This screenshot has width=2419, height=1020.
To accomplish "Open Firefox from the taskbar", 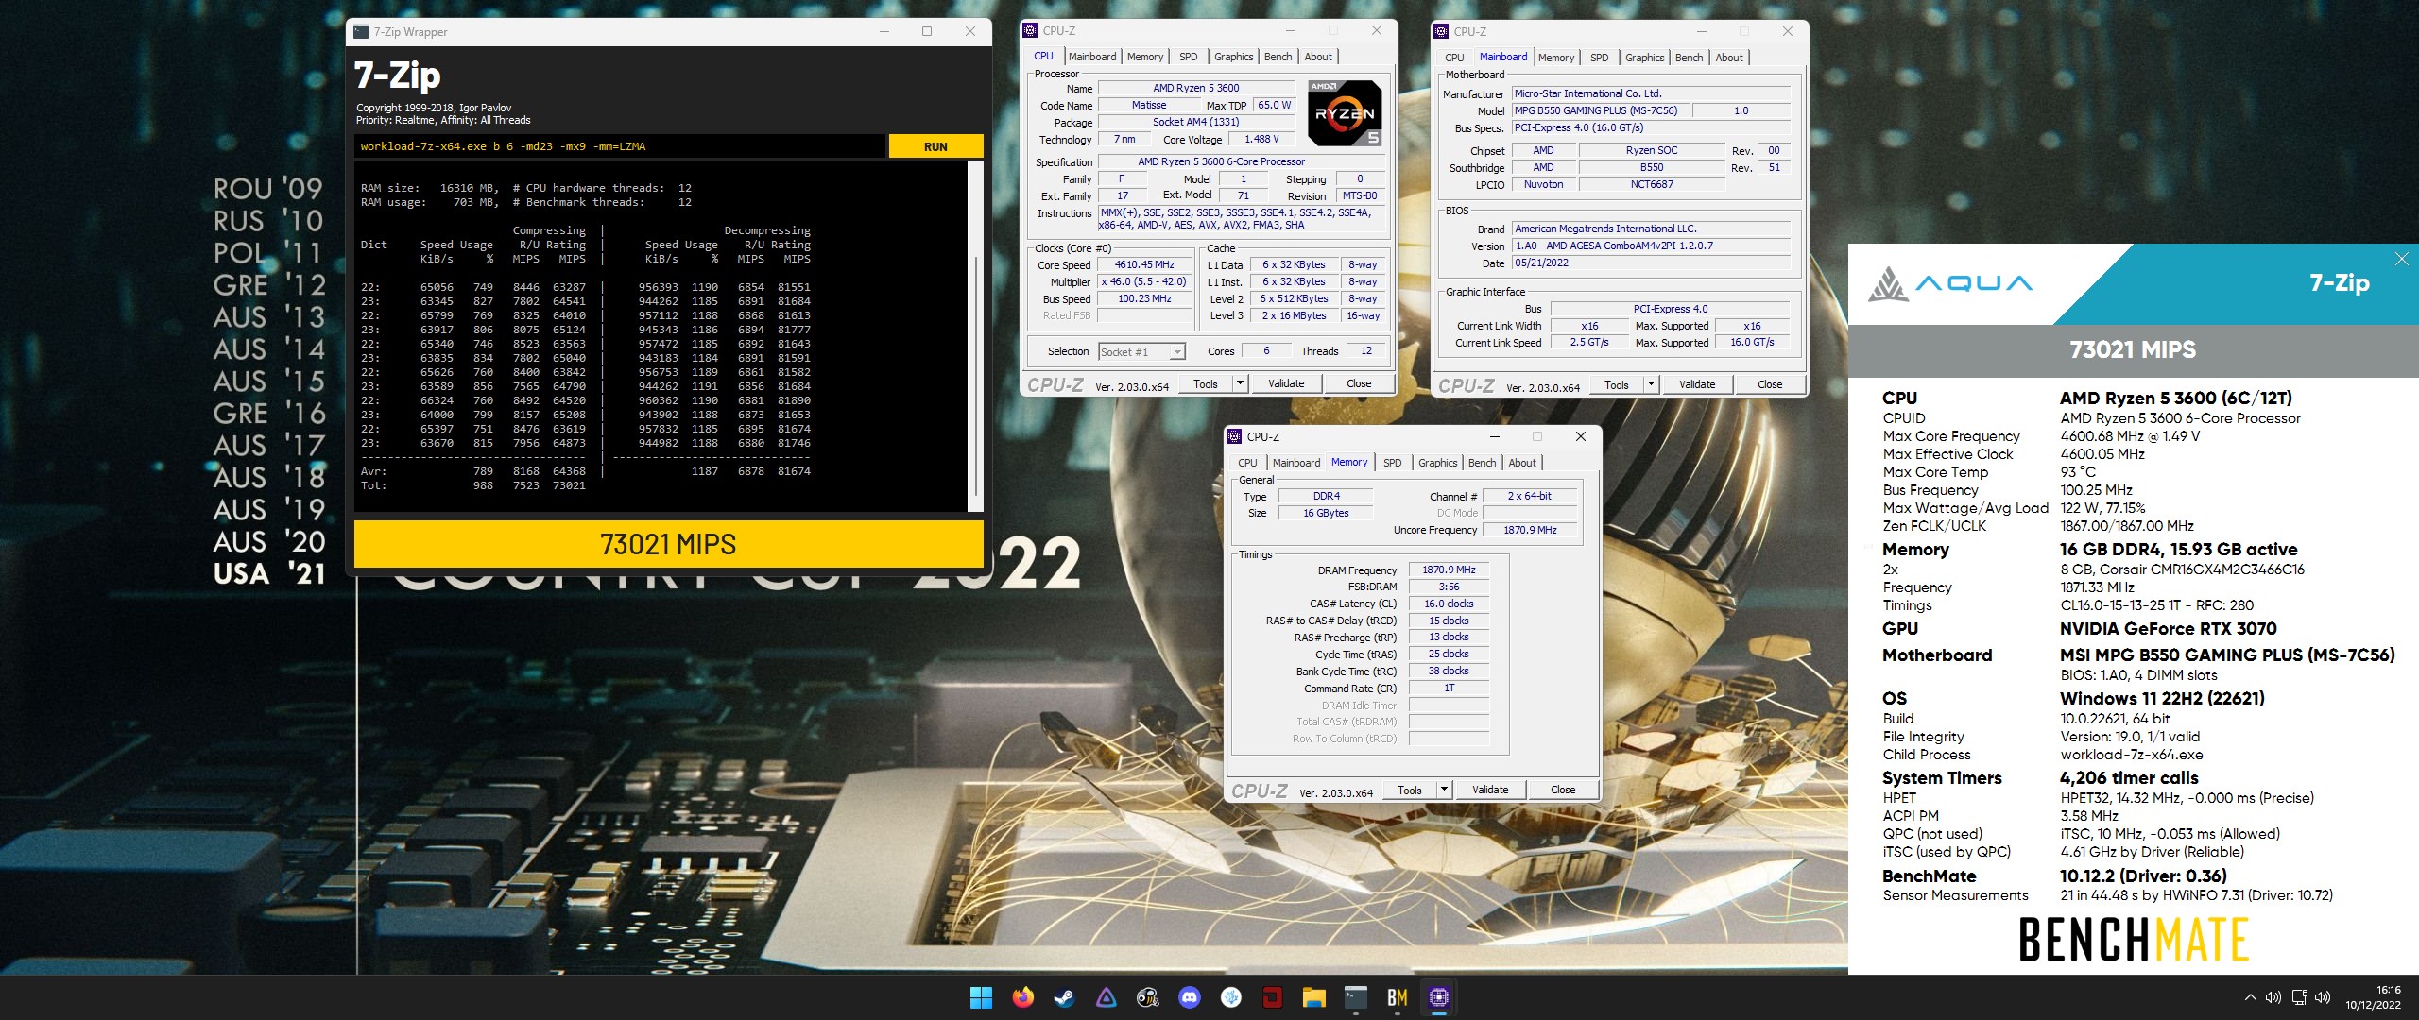I will [1022, 997].
